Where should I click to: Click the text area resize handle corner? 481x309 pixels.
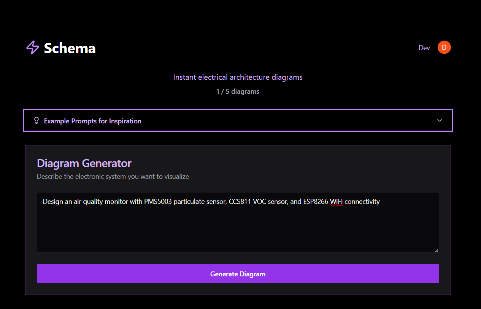click(x=437, y=250)
